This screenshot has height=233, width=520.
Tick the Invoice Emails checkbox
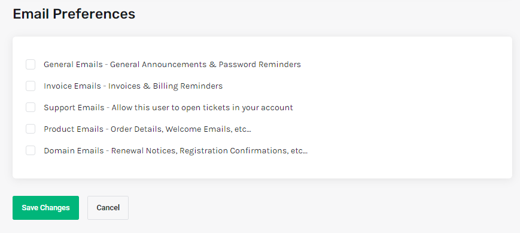tap(31, 86)
